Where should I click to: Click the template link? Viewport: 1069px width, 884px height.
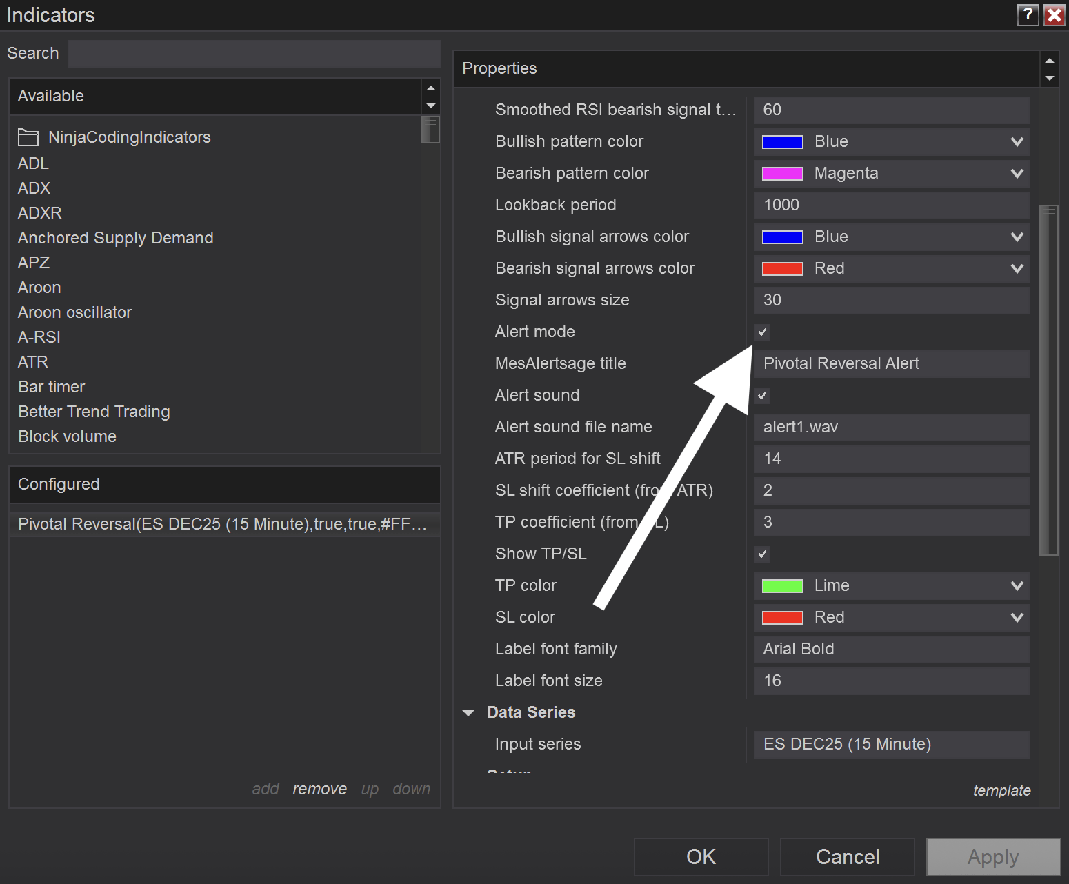pos(1001,790)
